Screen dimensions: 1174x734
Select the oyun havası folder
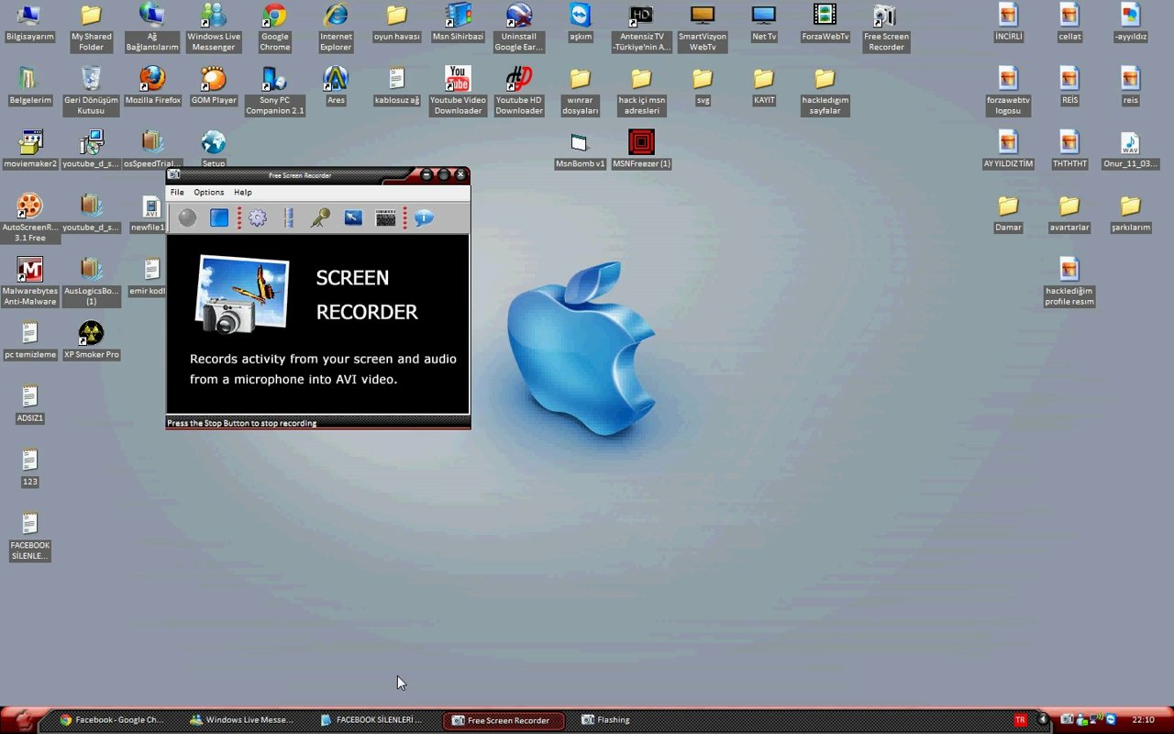[x=396, y=23]
